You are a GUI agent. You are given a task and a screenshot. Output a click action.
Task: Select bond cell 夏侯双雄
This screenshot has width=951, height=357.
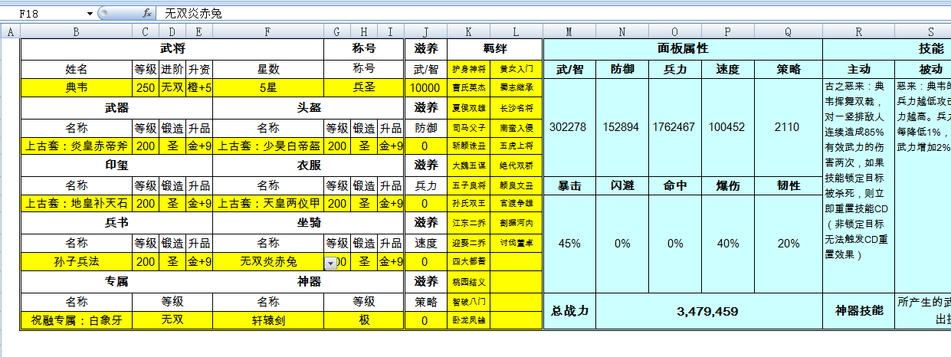(x=469, y=107)
